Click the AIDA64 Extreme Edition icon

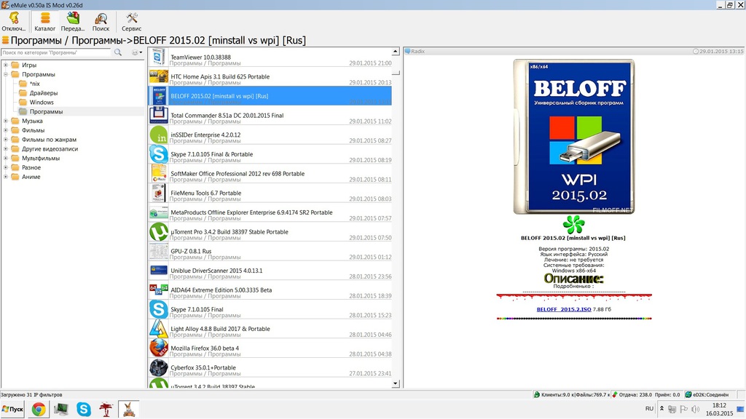coord(158,290)
